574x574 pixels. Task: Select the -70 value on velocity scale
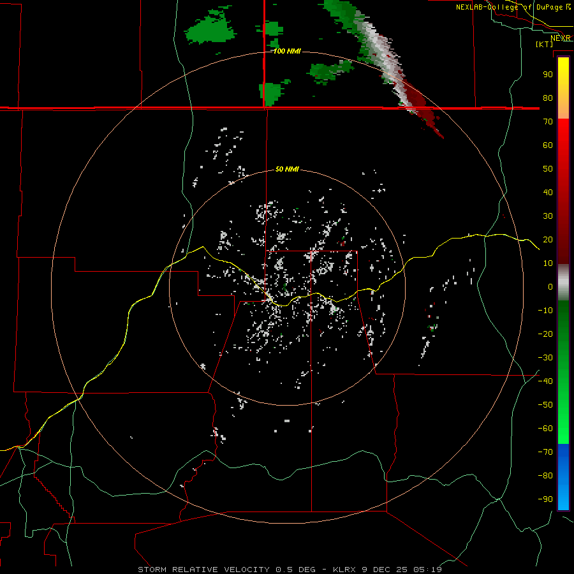(x=545, y=452)
